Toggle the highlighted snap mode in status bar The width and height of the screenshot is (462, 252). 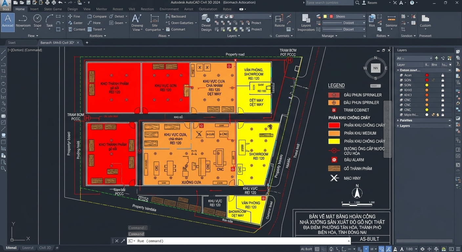(381, 249)
